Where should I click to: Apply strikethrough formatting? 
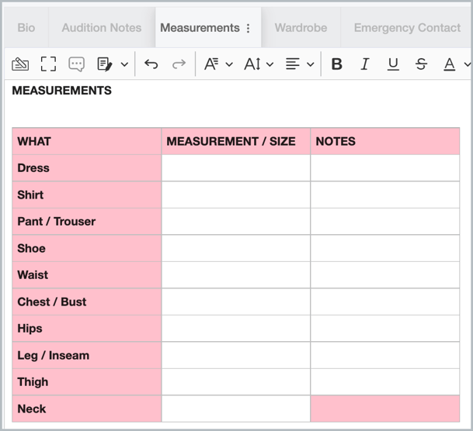[x=421, y=64]
